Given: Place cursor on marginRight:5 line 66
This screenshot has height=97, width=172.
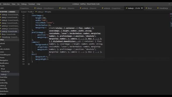Looking at the screenshot, I should point(42,59).
